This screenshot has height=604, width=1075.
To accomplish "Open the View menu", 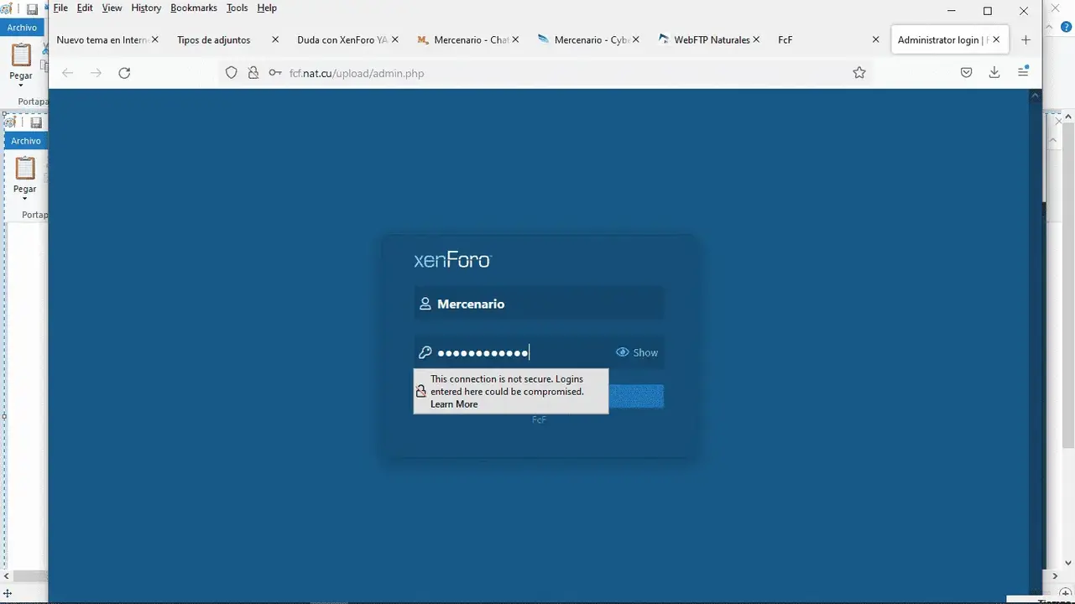I will pyautogui.click(x=112, y=8).
